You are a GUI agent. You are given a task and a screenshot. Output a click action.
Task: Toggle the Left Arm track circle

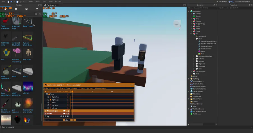(x=51, y=105)
